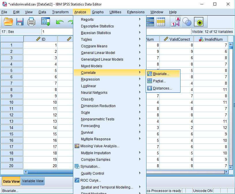Viewport: 235px width, 194px height.
Task: Open the Extensions menu
Action: coord(136,12)
